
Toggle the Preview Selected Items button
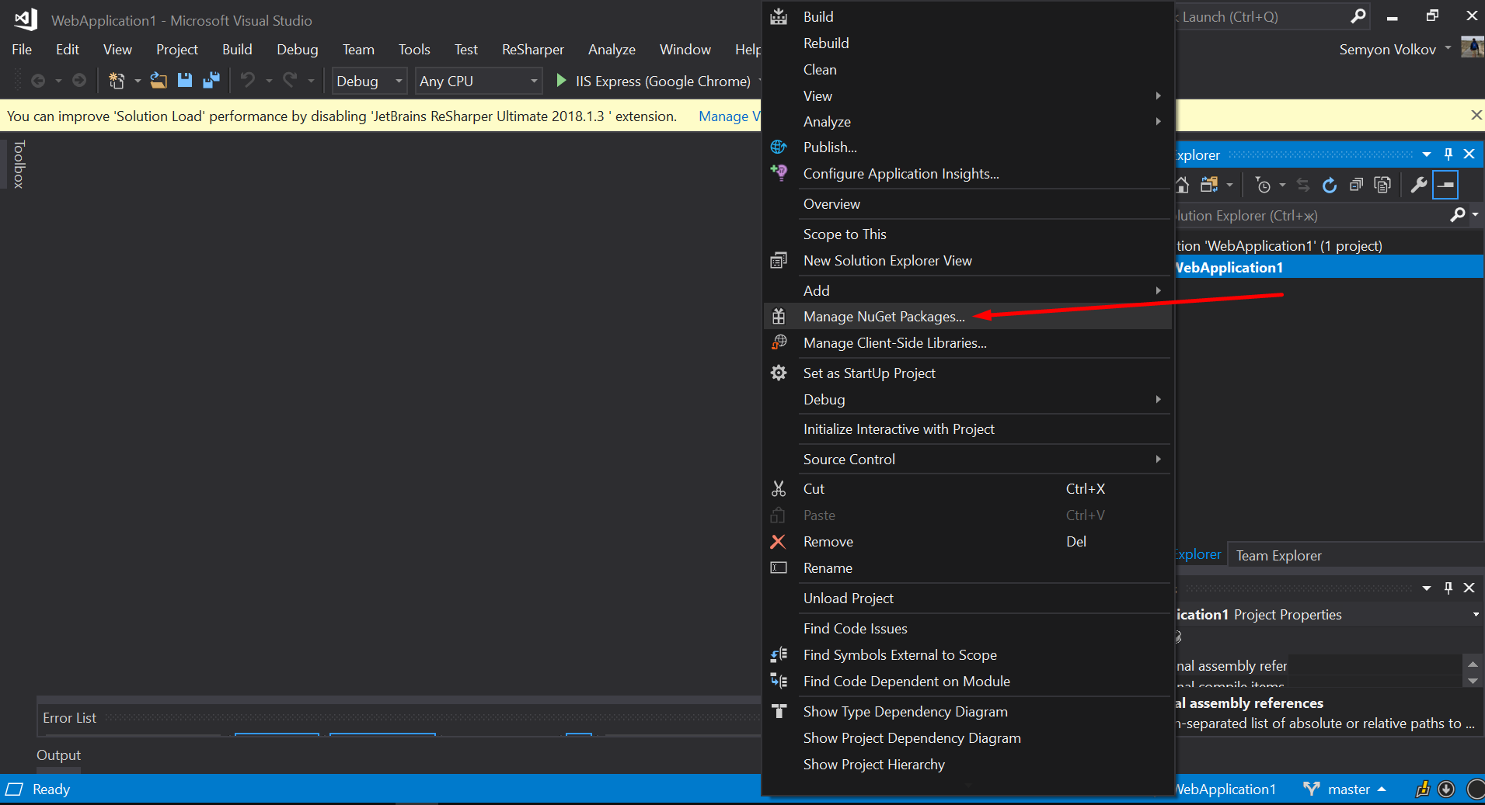pos(1446,185)
